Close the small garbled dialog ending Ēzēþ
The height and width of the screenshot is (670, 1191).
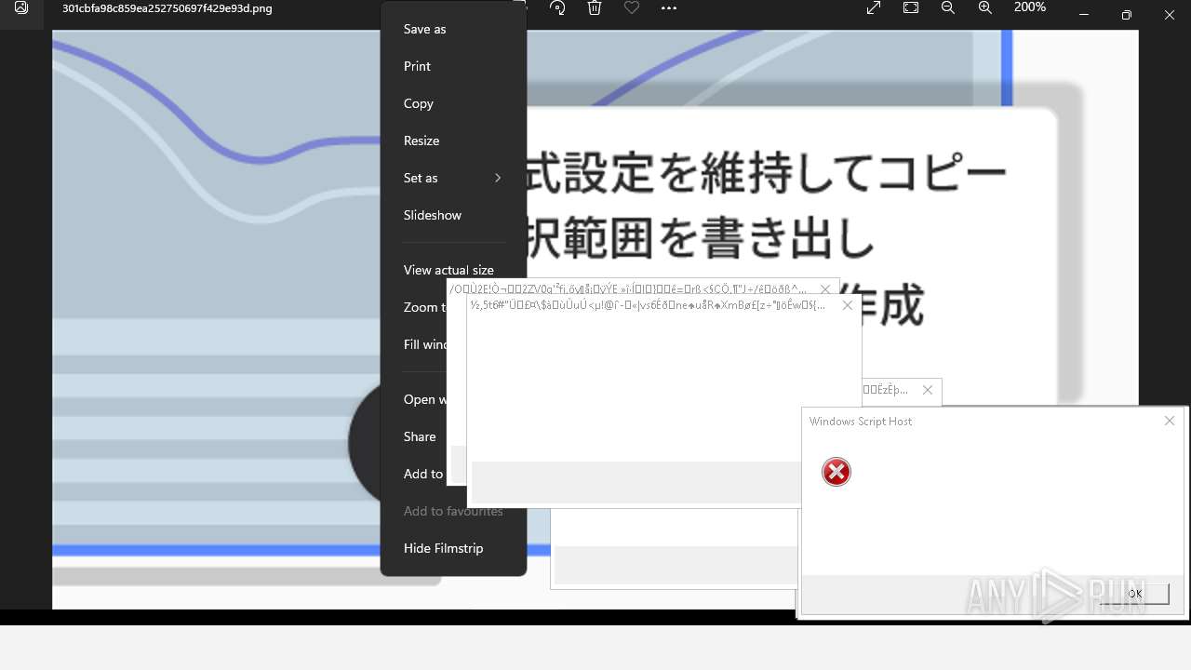(x=927, y=390)
